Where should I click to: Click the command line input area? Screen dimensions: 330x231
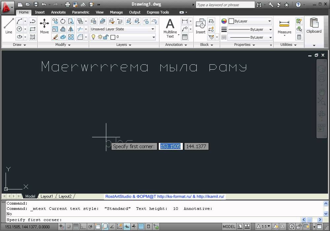[x=153, y=220]
